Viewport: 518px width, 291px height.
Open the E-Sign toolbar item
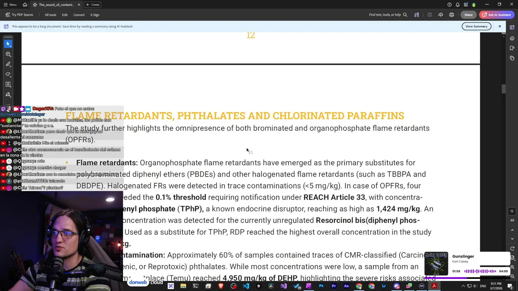95,15
